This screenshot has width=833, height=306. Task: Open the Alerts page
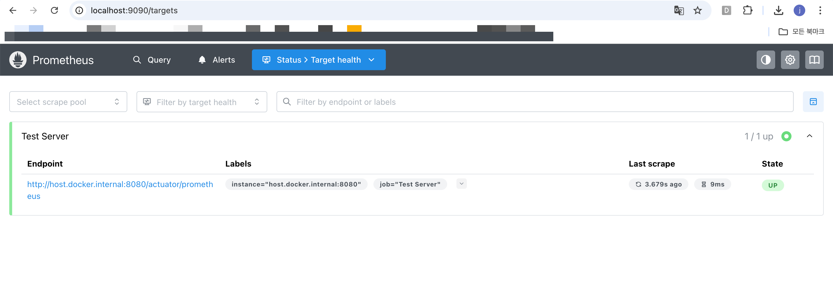[x=217, y=60]
